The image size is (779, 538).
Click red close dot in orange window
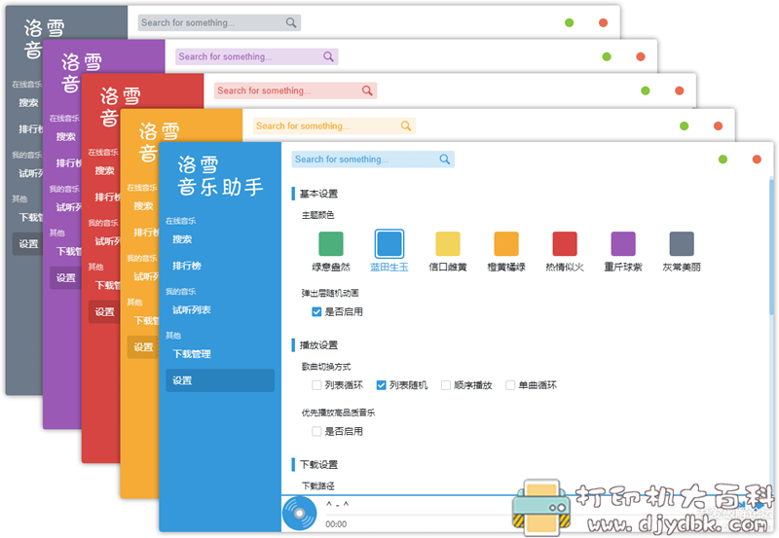click(x=718, y=126)
